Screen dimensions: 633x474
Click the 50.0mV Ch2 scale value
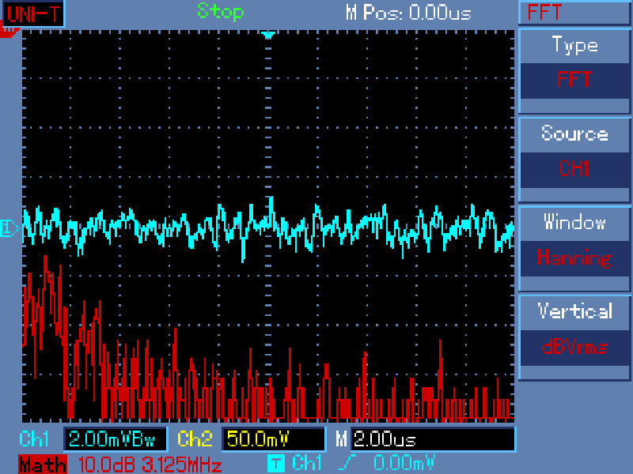[273, 439]
